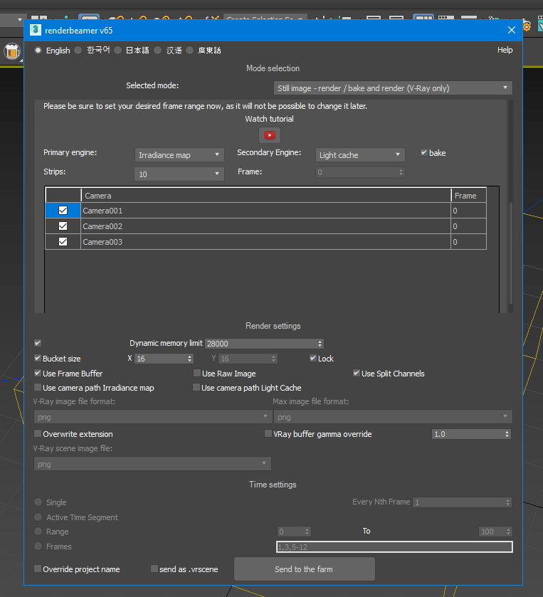Click the renderbeamer app icon in title bar
543x597 pixels.
(36, 30)
